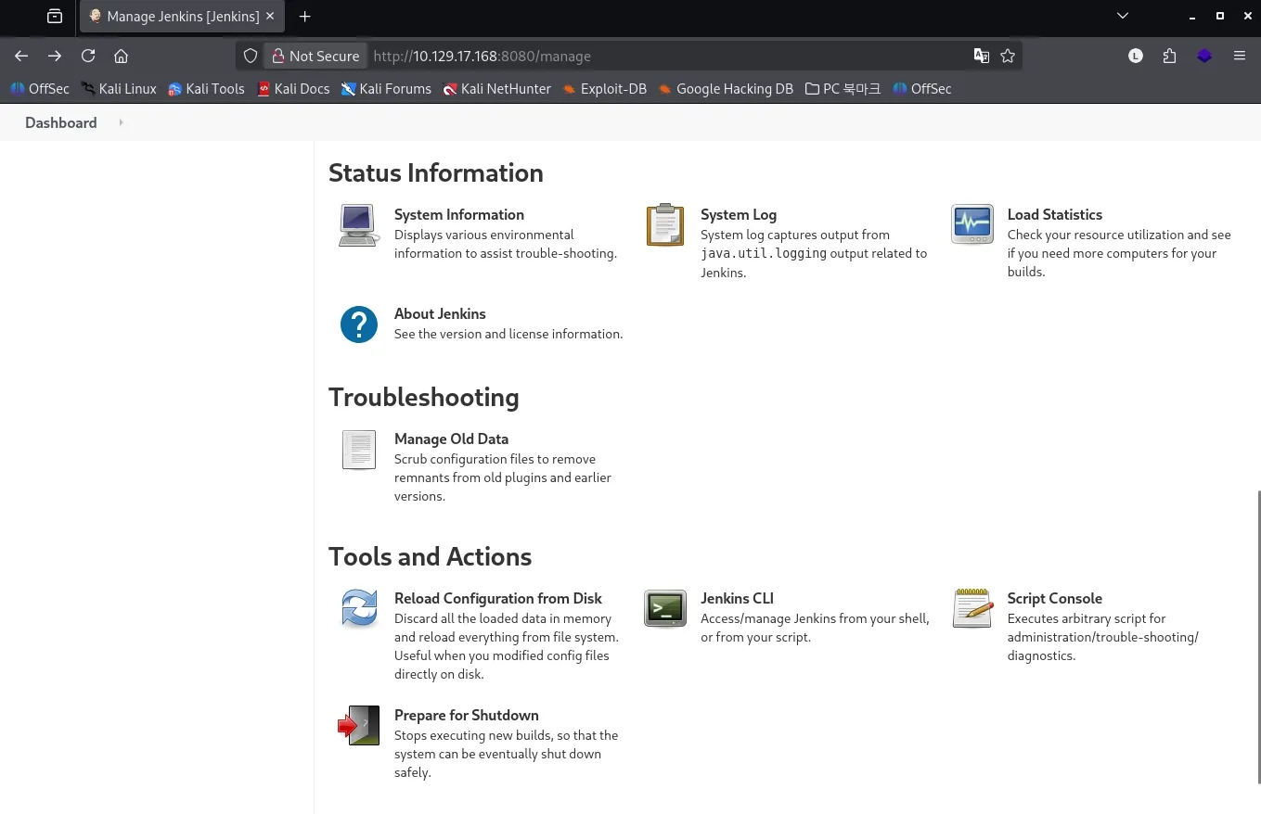
Task: Open the Firefox View recent browsing button
Action: click(55, 17)
